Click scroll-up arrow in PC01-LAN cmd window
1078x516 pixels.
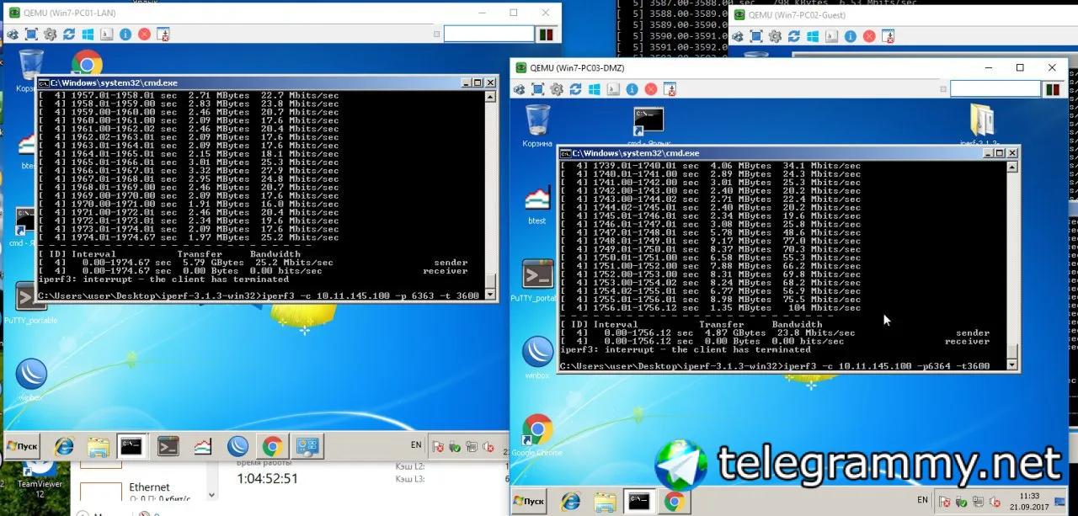coord(491,95)
